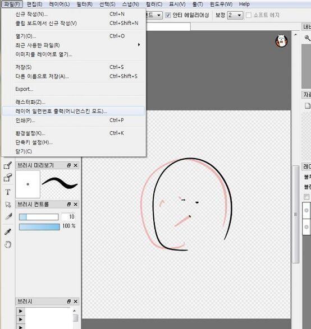Activate the Eyedropper tool

tap(8, 231)
